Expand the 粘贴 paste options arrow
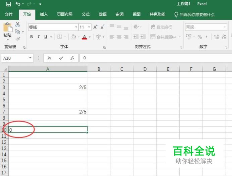Screen dimensions: 232x176 [x=8, y=40]
